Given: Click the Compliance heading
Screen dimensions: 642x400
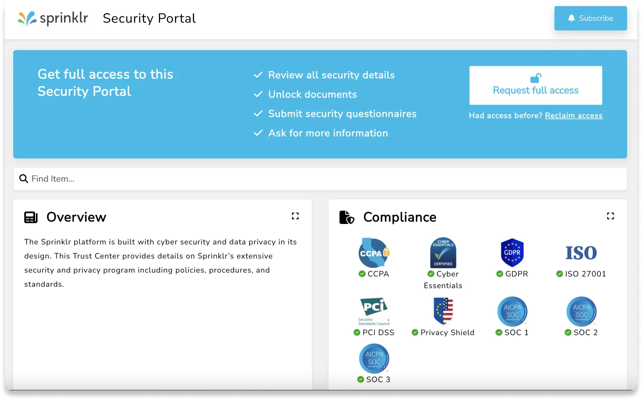Looking at the screenshot, I should coord(400,217).
